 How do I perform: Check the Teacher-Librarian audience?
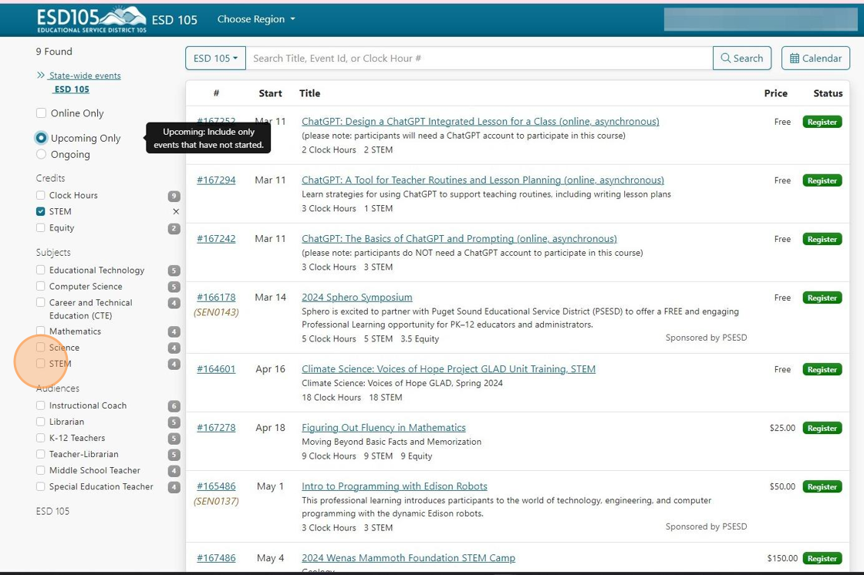41,455
